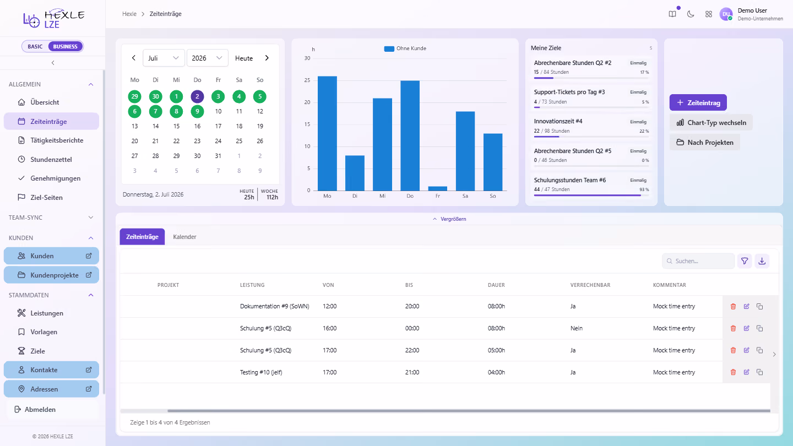Viewport: 793px width, 446px height.
Task: Open Genehmigungen in sidebar
Action: [x=51, y=178]
